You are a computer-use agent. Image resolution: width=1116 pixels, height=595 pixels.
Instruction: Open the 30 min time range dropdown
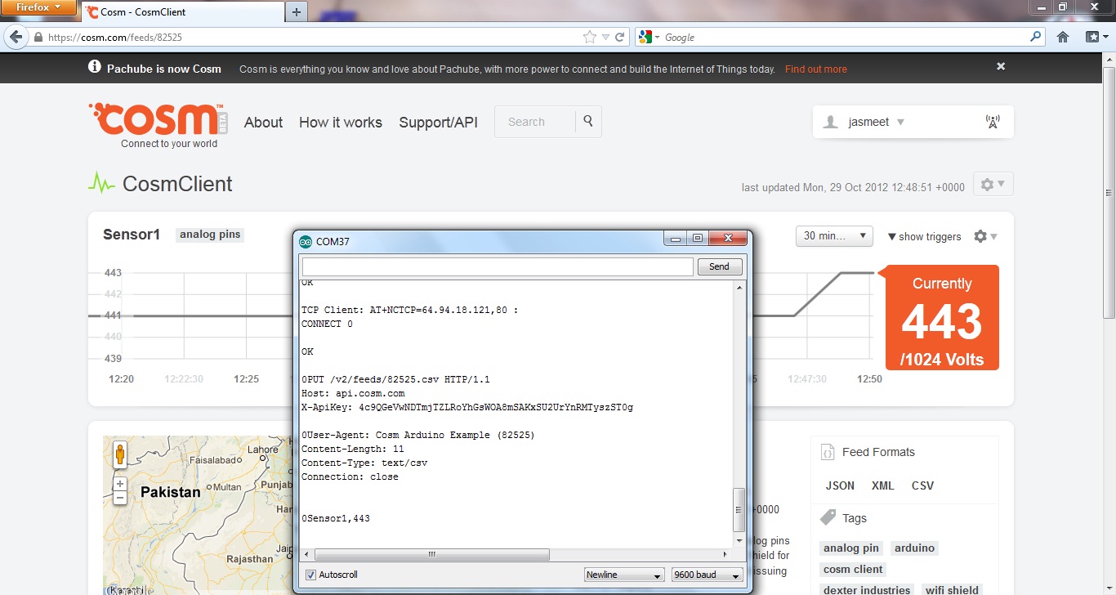pos(834,236)
